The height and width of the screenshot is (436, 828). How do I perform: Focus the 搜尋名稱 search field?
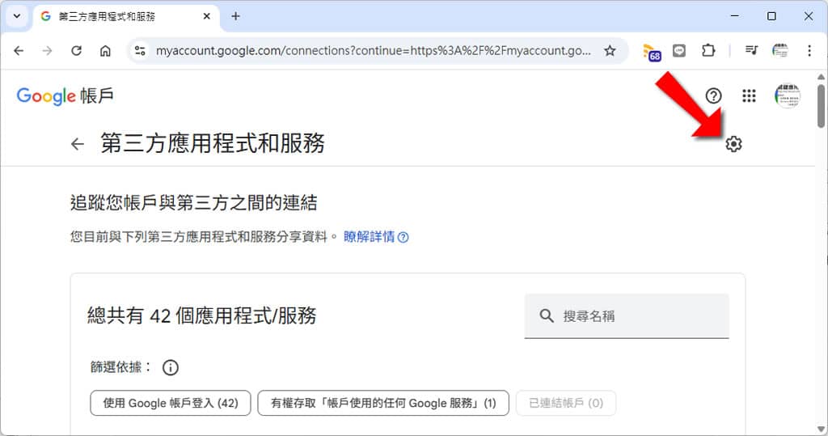(x=627, y=316)
